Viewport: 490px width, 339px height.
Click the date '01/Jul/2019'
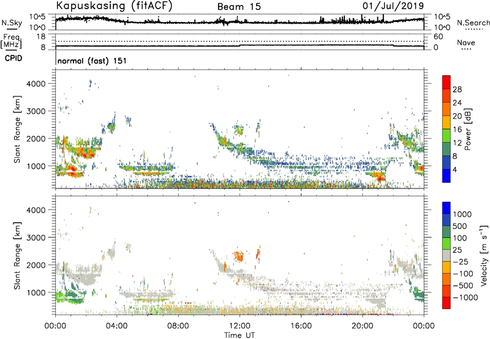pyautogui.click(x=393, y=6)
